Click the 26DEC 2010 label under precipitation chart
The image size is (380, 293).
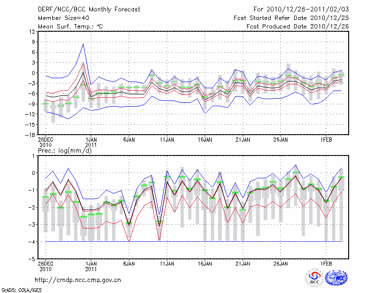click(x=46, y=265)
